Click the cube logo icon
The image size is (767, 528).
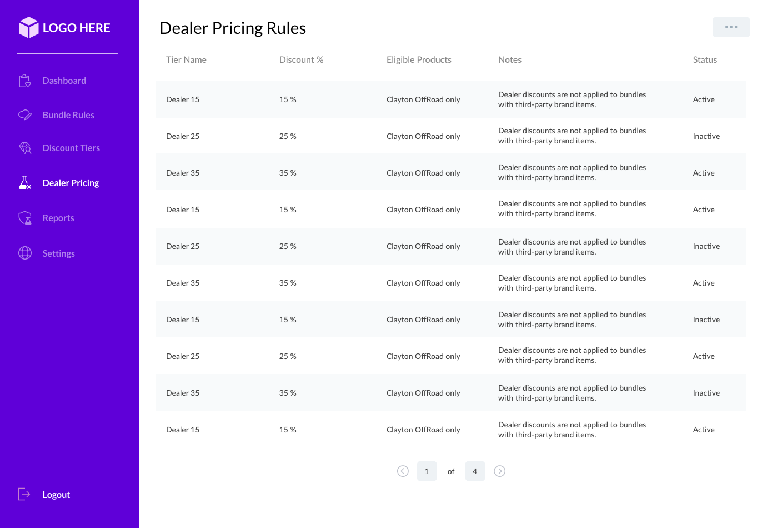point(29,28)
